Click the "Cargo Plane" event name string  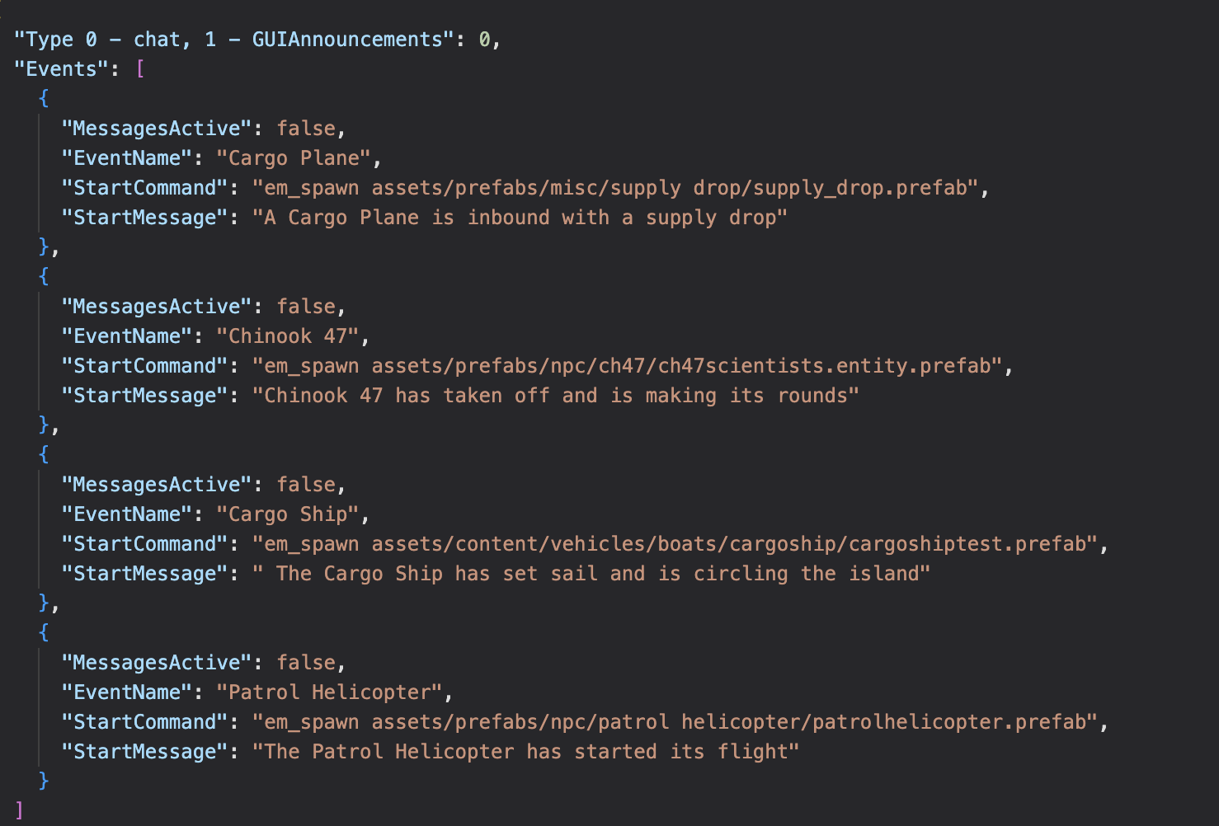tap(294, 158)
